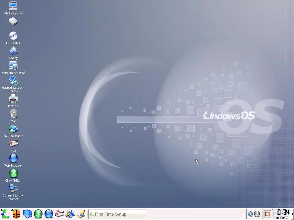Click the mailbox icon in the taskbar
The image size is (294, 220).
pyautogui.click(x=59, y=214)
